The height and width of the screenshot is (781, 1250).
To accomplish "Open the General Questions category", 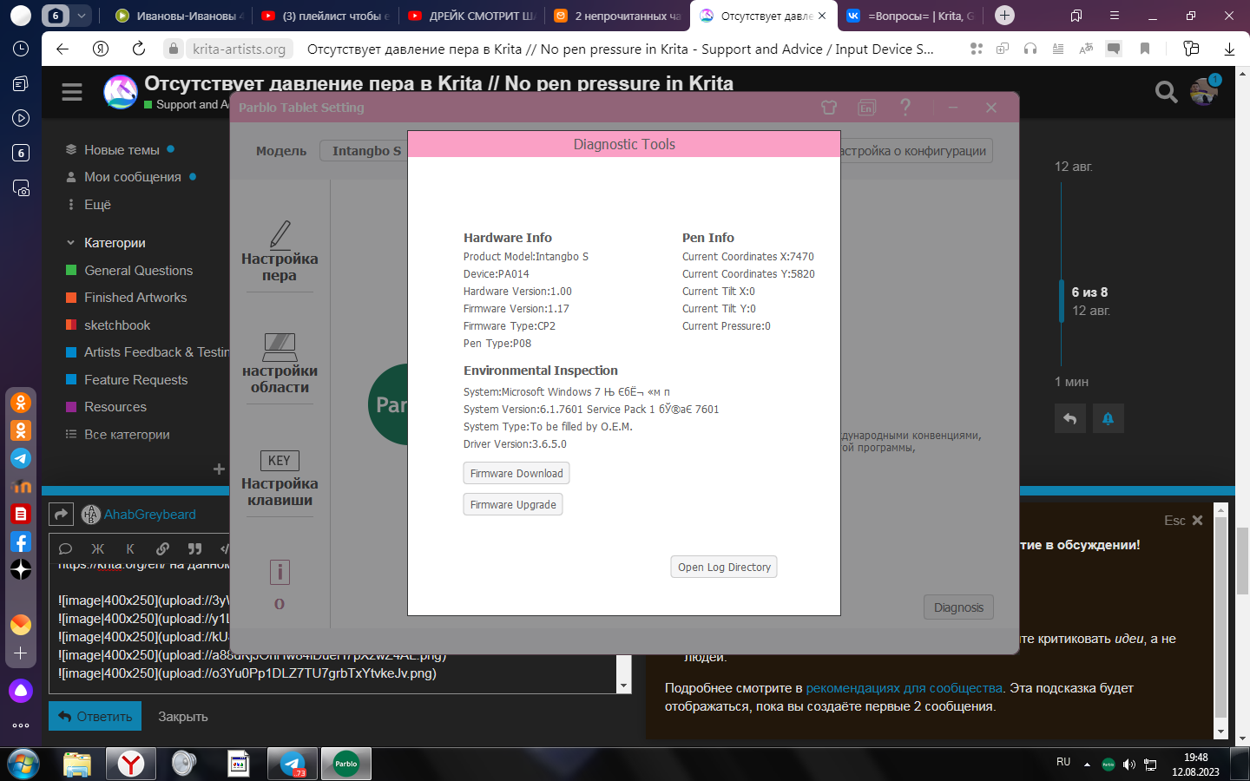I will (x=139, y=271).
